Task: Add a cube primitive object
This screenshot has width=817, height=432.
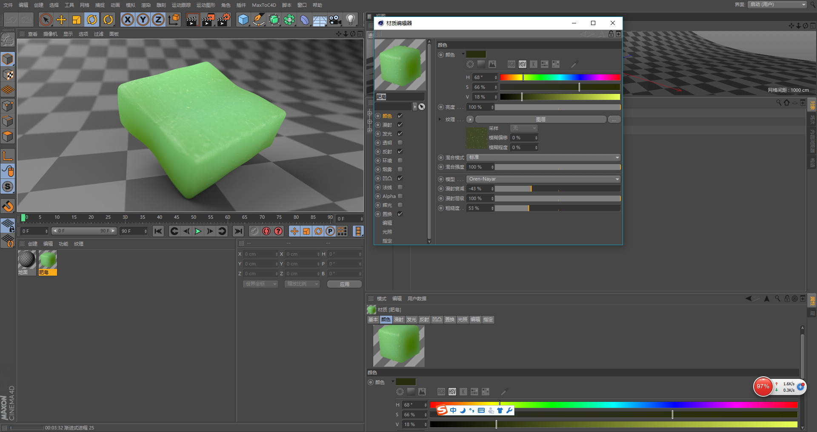Action: point(243,20)
